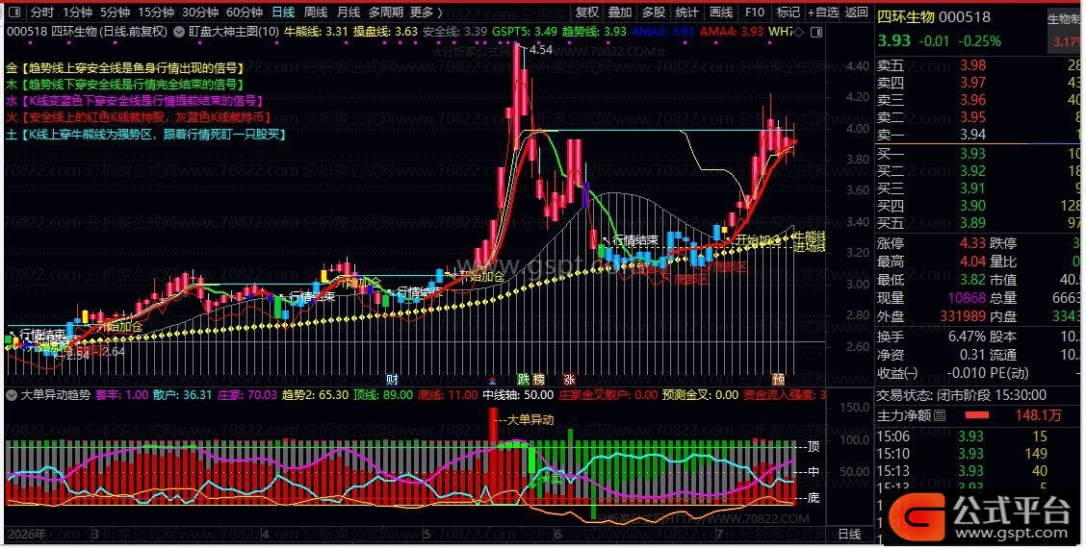Click the 最高 4.04 value

(972, 262)
